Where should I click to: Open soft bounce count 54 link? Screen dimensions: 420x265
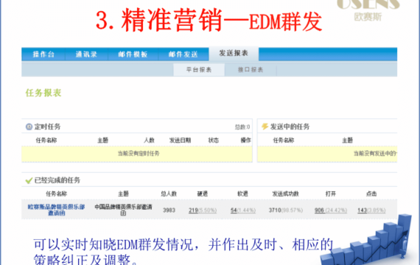pyautogui.click(x=234, y=211)
